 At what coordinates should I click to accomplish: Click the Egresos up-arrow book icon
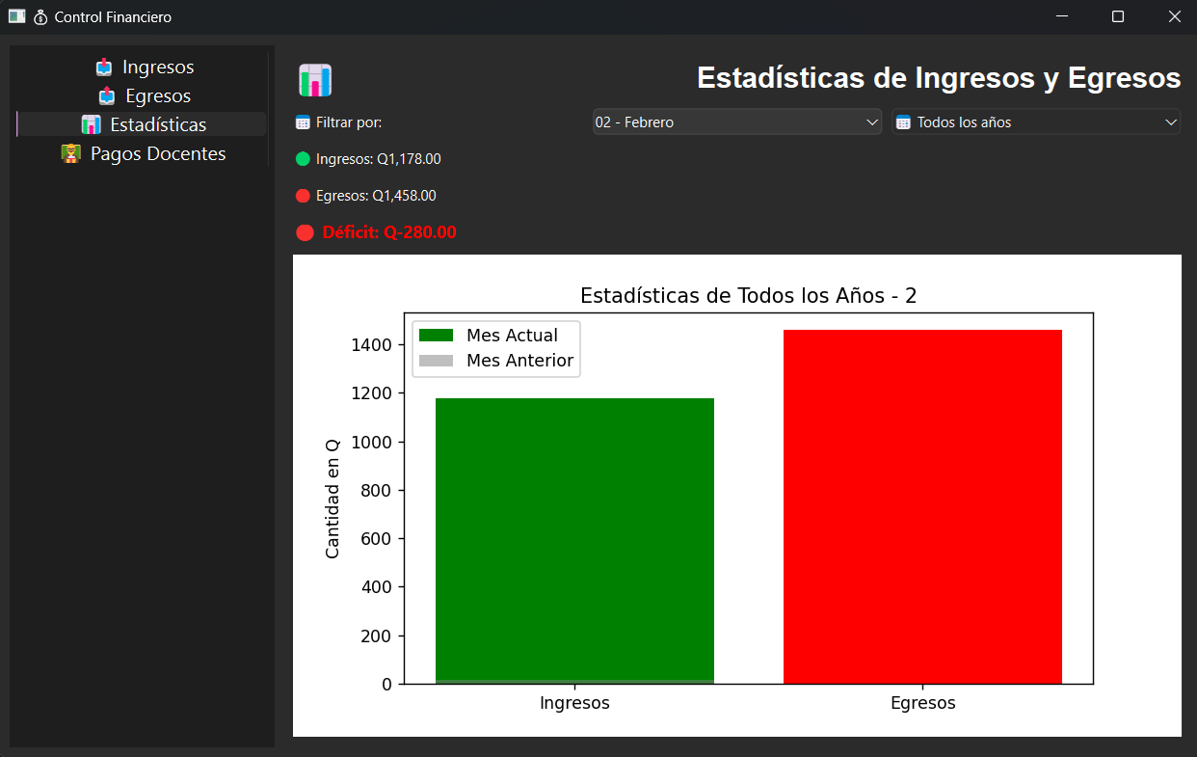[x=105, y=95]
